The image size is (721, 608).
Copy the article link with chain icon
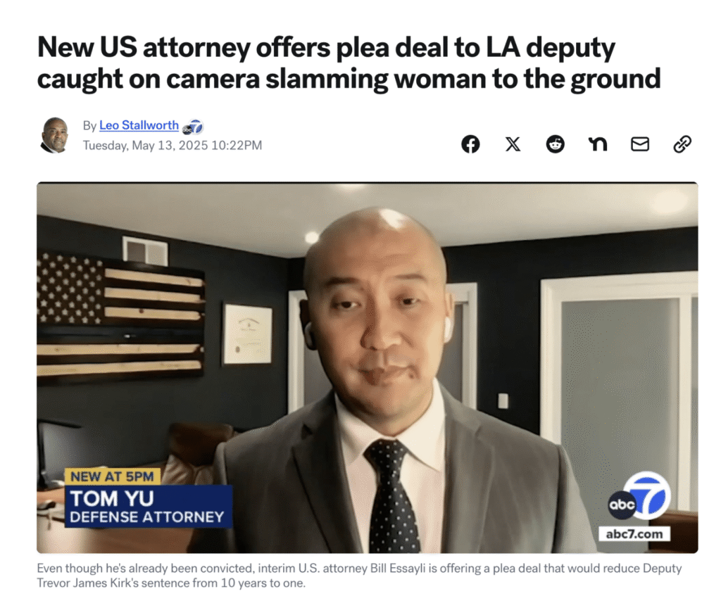(682, 144)
